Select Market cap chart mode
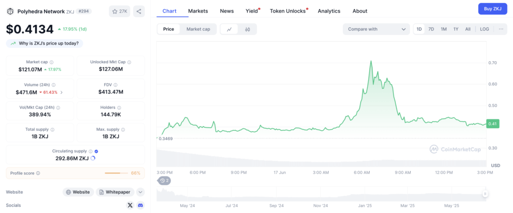The width and height of the screenshot is (513, 213). tap(198, 29)
